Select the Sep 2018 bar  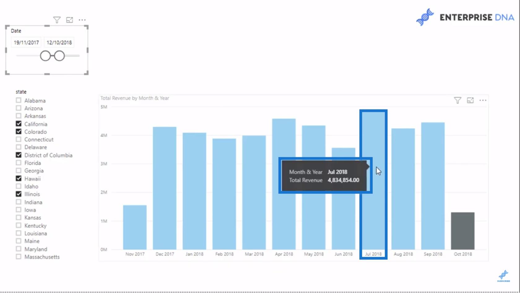(x=433, y=186)
